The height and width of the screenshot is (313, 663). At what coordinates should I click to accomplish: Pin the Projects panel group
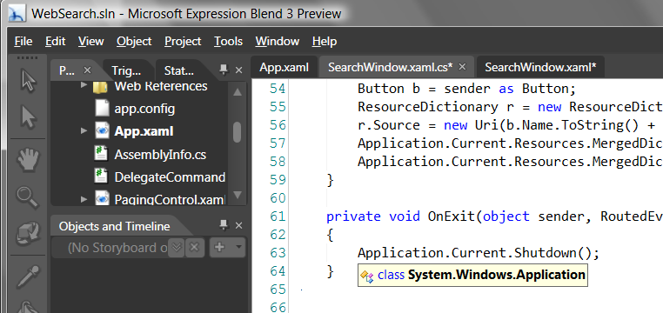click(x=224, y=70)
